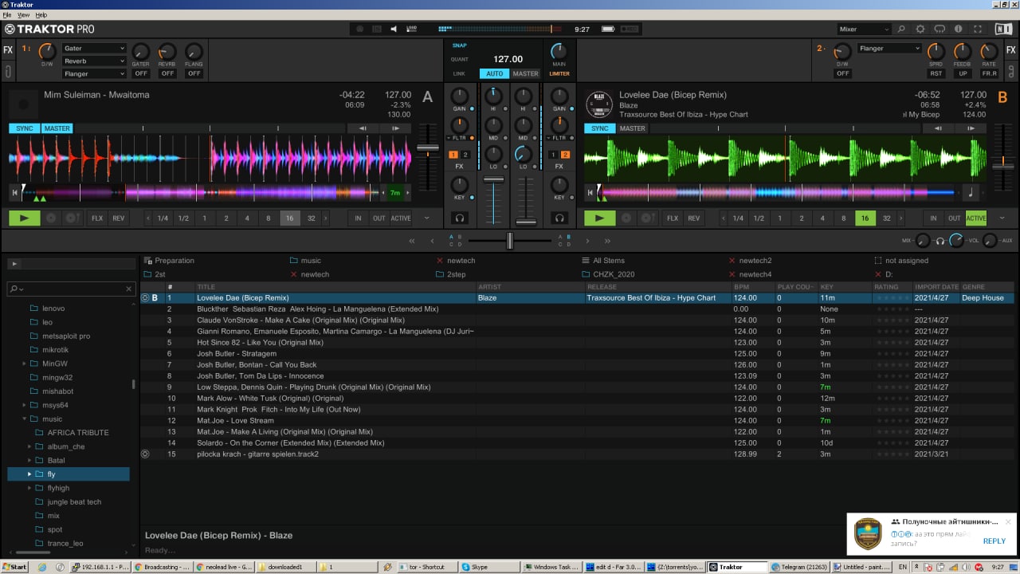Viewport: 1020px width, 574px height.
Task: Open the Reverb effect dropdown
Action: [94, 61]
